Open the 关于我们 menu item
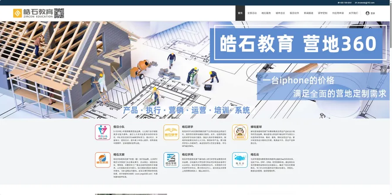 pos(353,13)
